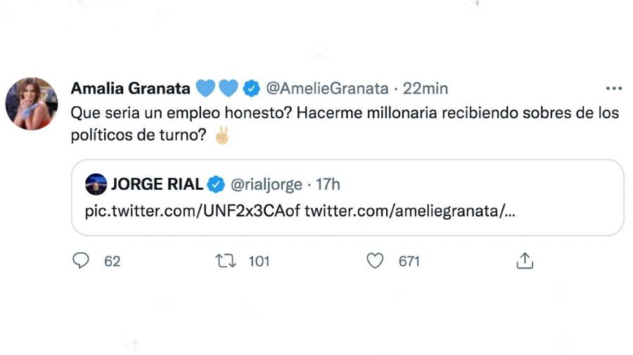Open the three-dot more options menu
Screen dimensions: 633x355
[x=613, y=89]
